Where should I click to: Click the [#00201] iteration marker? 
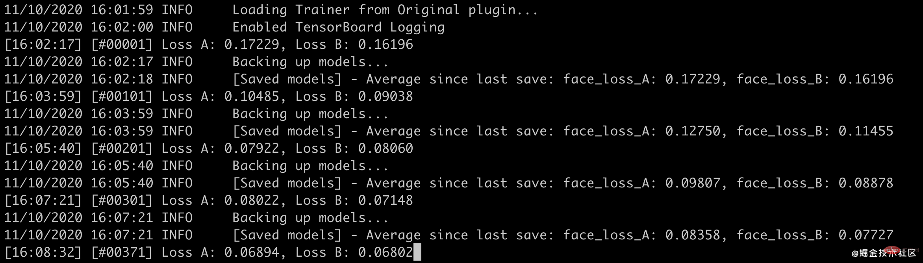pyautogui.click(x=122, y=148)
